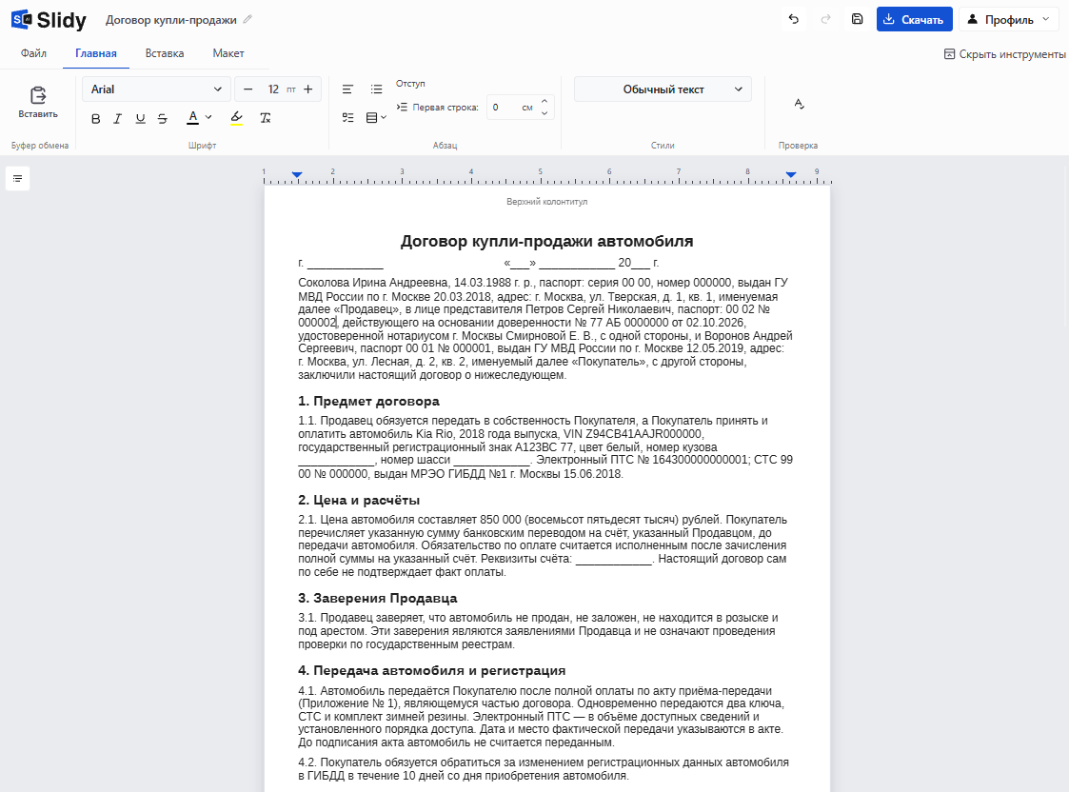Decrease first-line indent with down arrow
1069x792 pixels.
(x=544, y=113)
